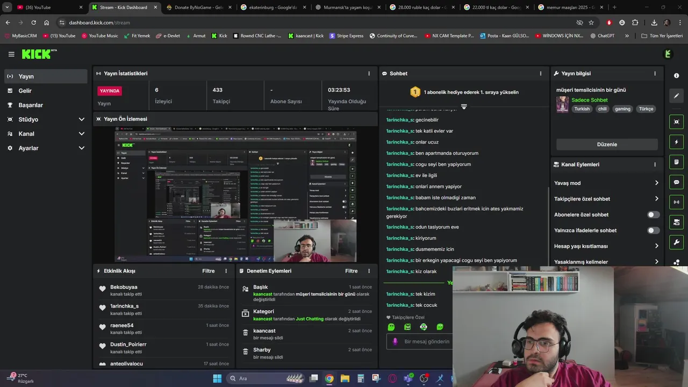
Task: Open Yasaklanmış kelimeler settings arrow
Action: coord(656,262)
